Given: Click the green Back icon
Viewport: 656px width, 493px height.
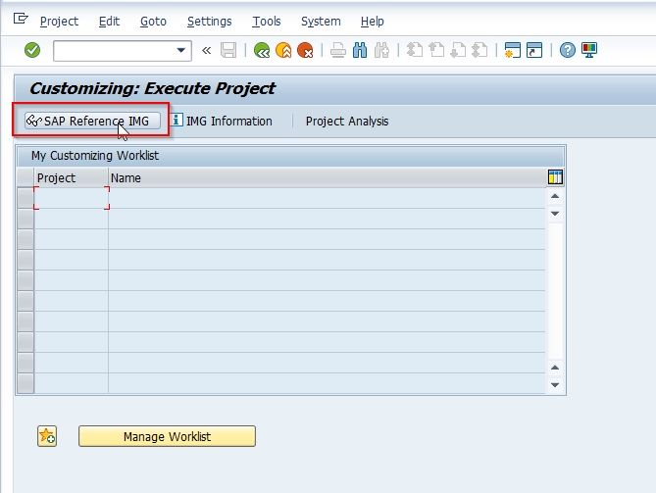Looking at the screenshot, I should point(262,51).
